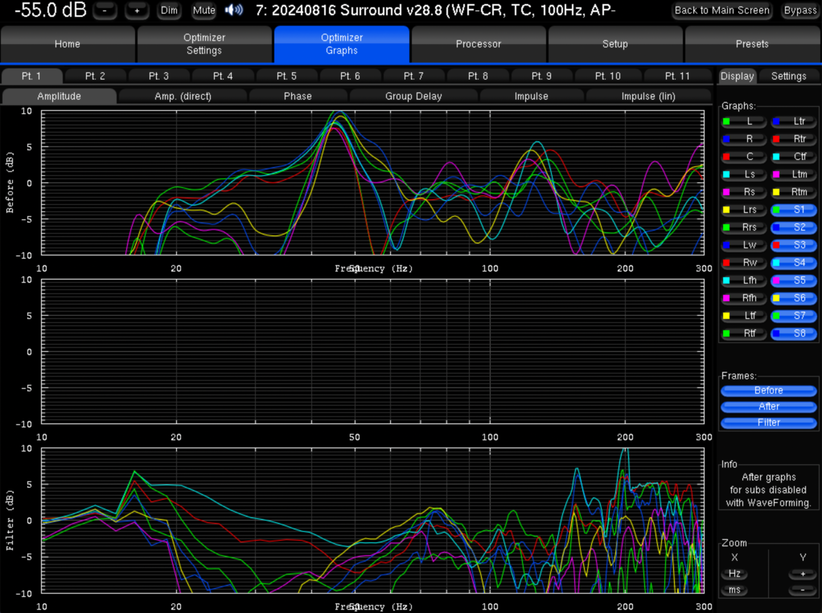Zoom in on the Y axis

coord(802,574)
